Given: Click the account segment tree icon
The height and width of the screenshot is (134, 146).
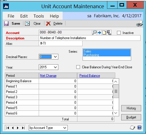Looking at the screenshot, I should pyautogui.click(x=109, y=33).
